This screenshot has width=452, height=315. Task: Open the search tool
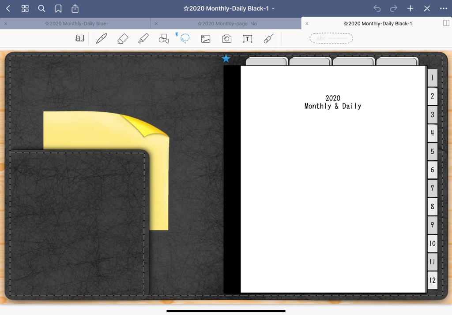pyautogui.click(x=41, y=9)
